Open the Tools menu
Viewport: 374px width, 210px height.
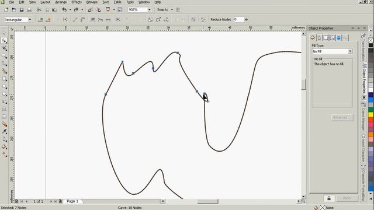pyautogui.click(x=130, y=2)
